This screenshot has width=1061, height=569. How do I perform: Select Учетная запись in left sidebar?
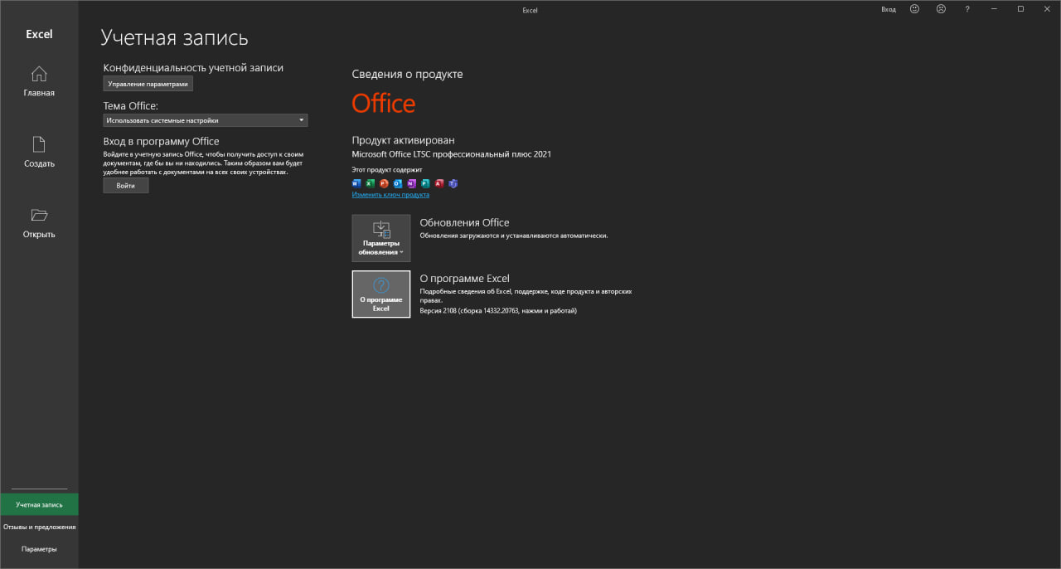coord(39,504)
